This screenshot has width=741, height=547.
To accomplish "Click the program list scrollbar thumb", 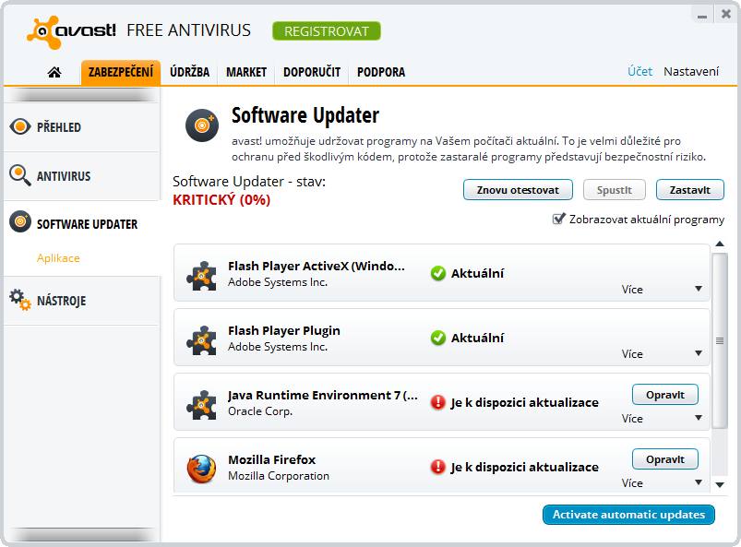I will point(720,340).
